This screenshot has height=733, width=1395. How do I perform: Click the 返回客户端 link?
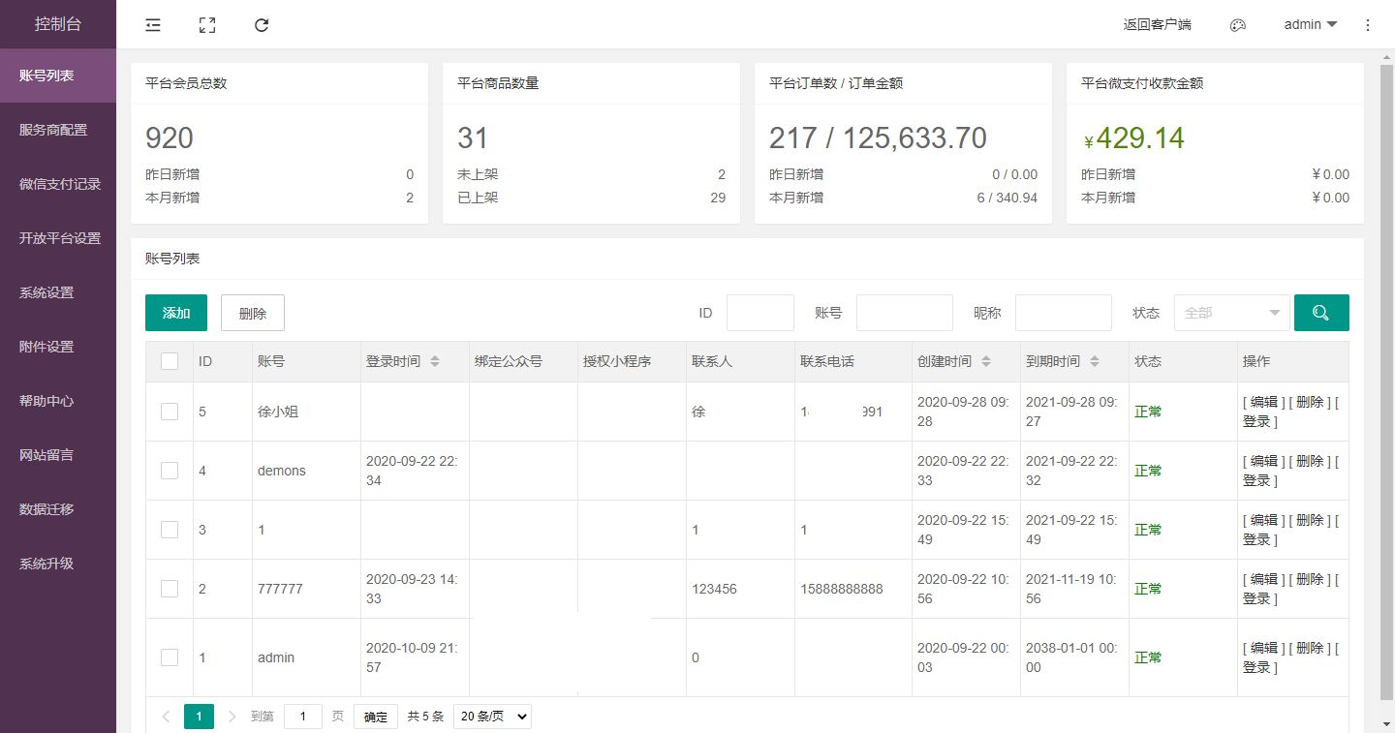point(1157,25)
